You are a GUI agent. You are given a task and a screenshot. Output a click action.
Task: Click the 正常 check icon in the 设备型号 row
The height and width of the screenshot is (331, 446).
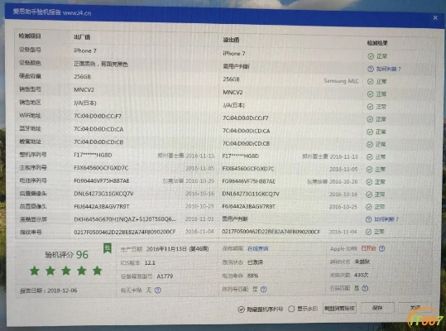point(371,56)
